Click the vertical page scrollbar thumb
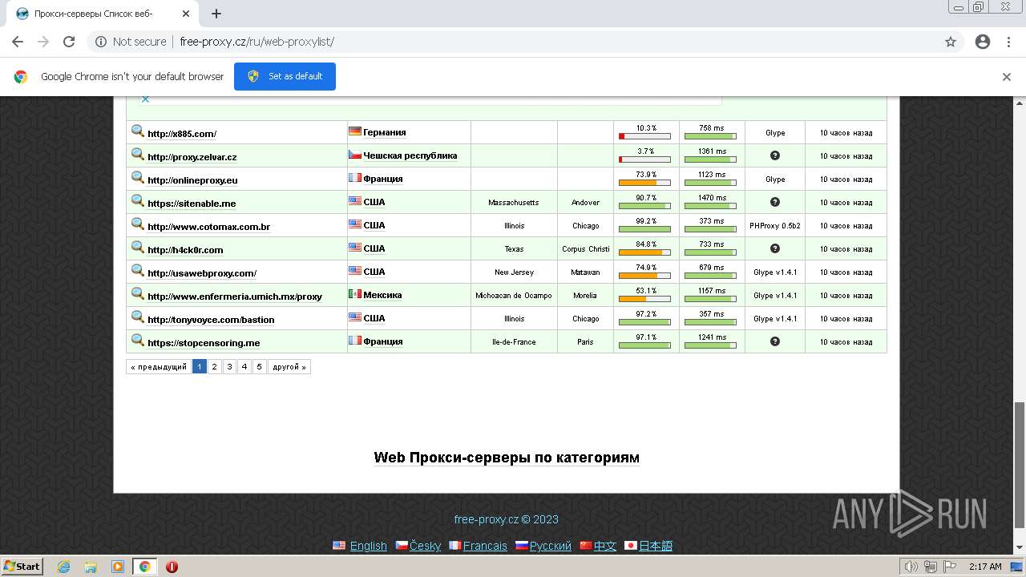Screen dimensions: 1026x577 coord(1020,465)
